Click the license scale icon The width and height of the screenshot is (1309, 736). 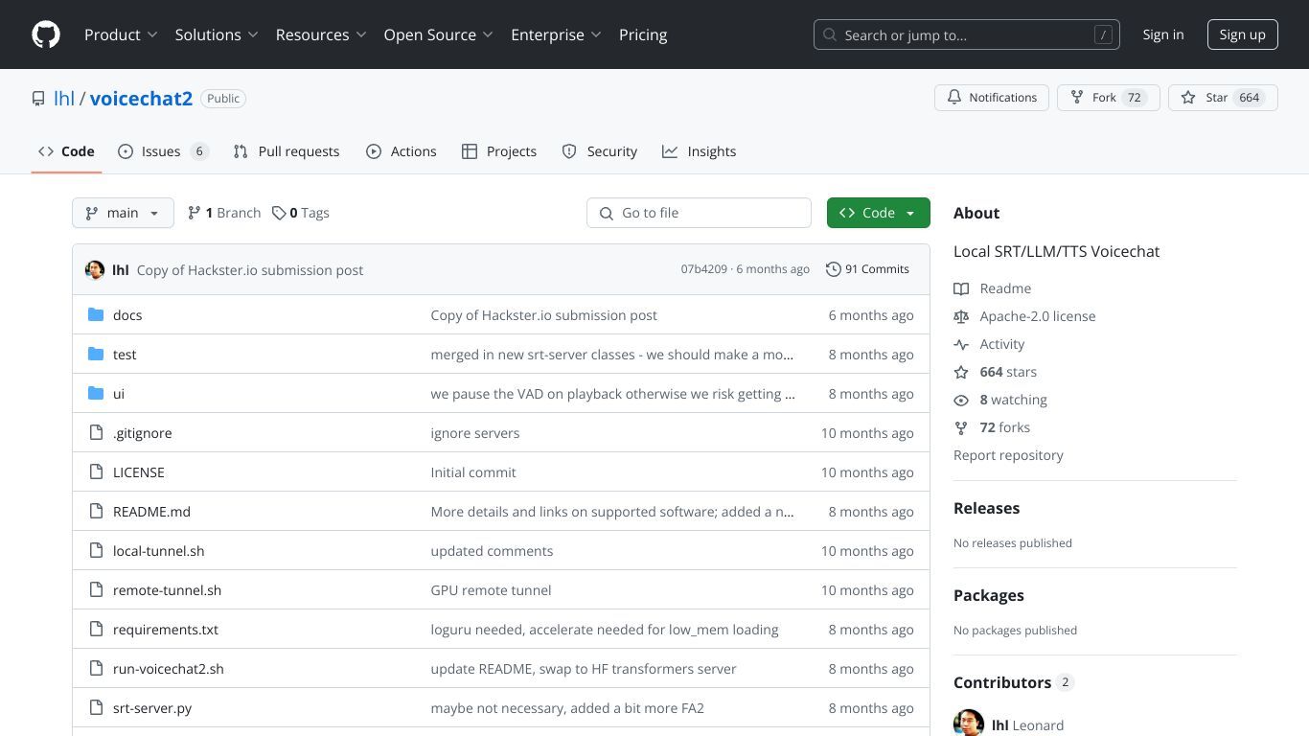pos(961,316)
